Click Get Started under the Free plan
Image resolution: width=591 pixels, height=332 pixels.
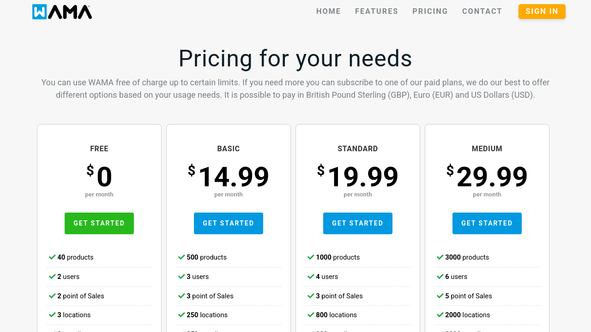pos(99,223)
